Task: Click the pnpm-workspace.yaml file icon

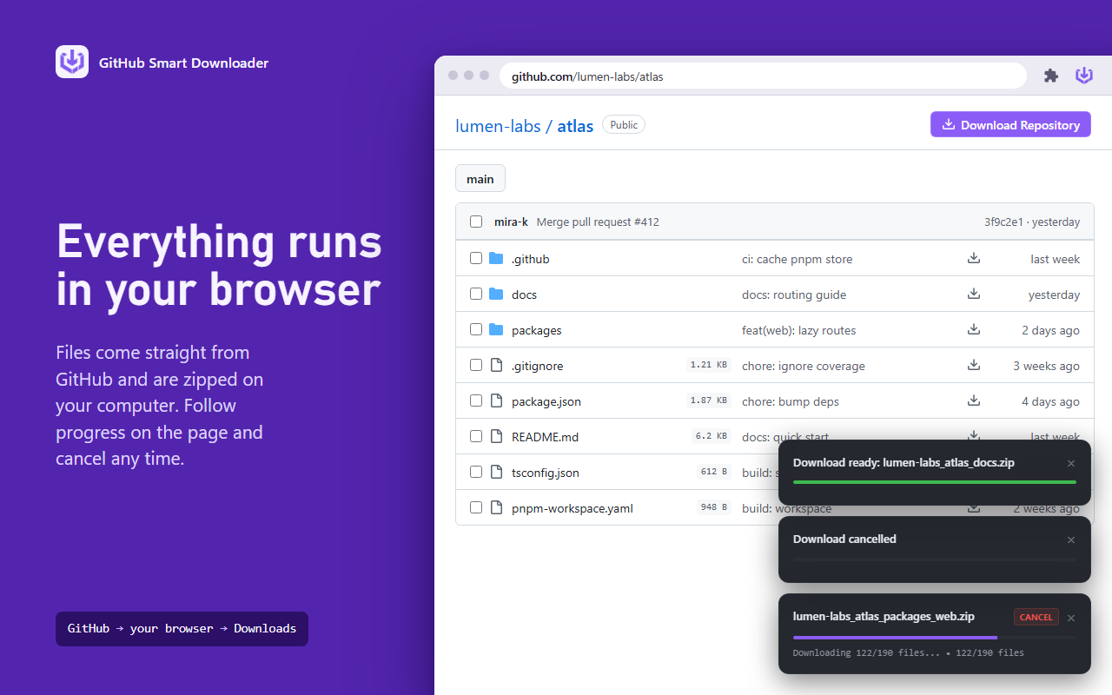Action: pyautogui.click(x=496, y=507)
